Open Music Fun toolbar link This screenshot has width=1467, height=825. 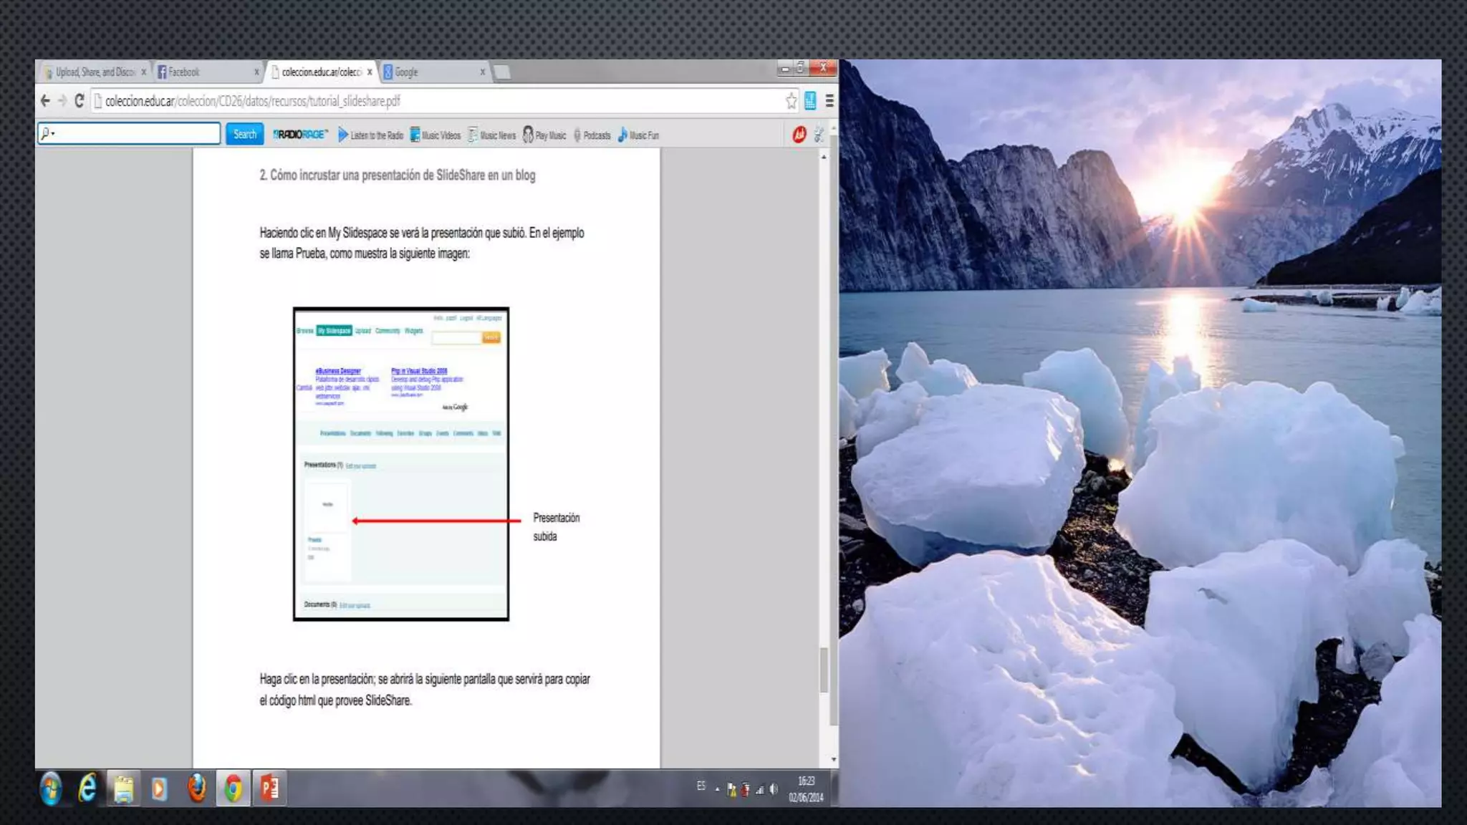638,135
